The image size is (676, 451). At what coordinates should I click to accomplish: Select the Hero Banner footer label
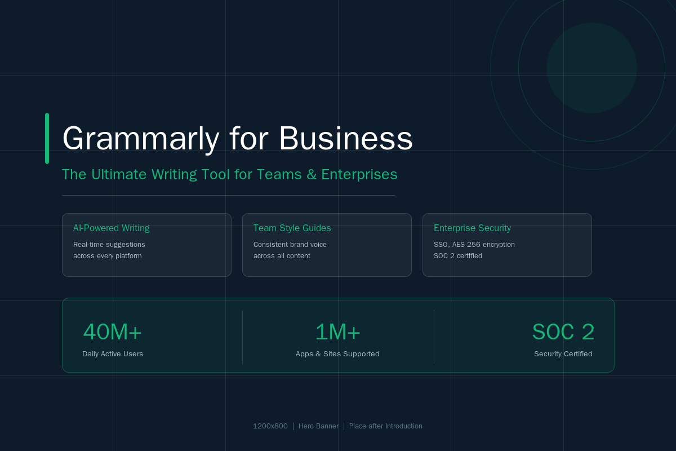pos(319,426)
